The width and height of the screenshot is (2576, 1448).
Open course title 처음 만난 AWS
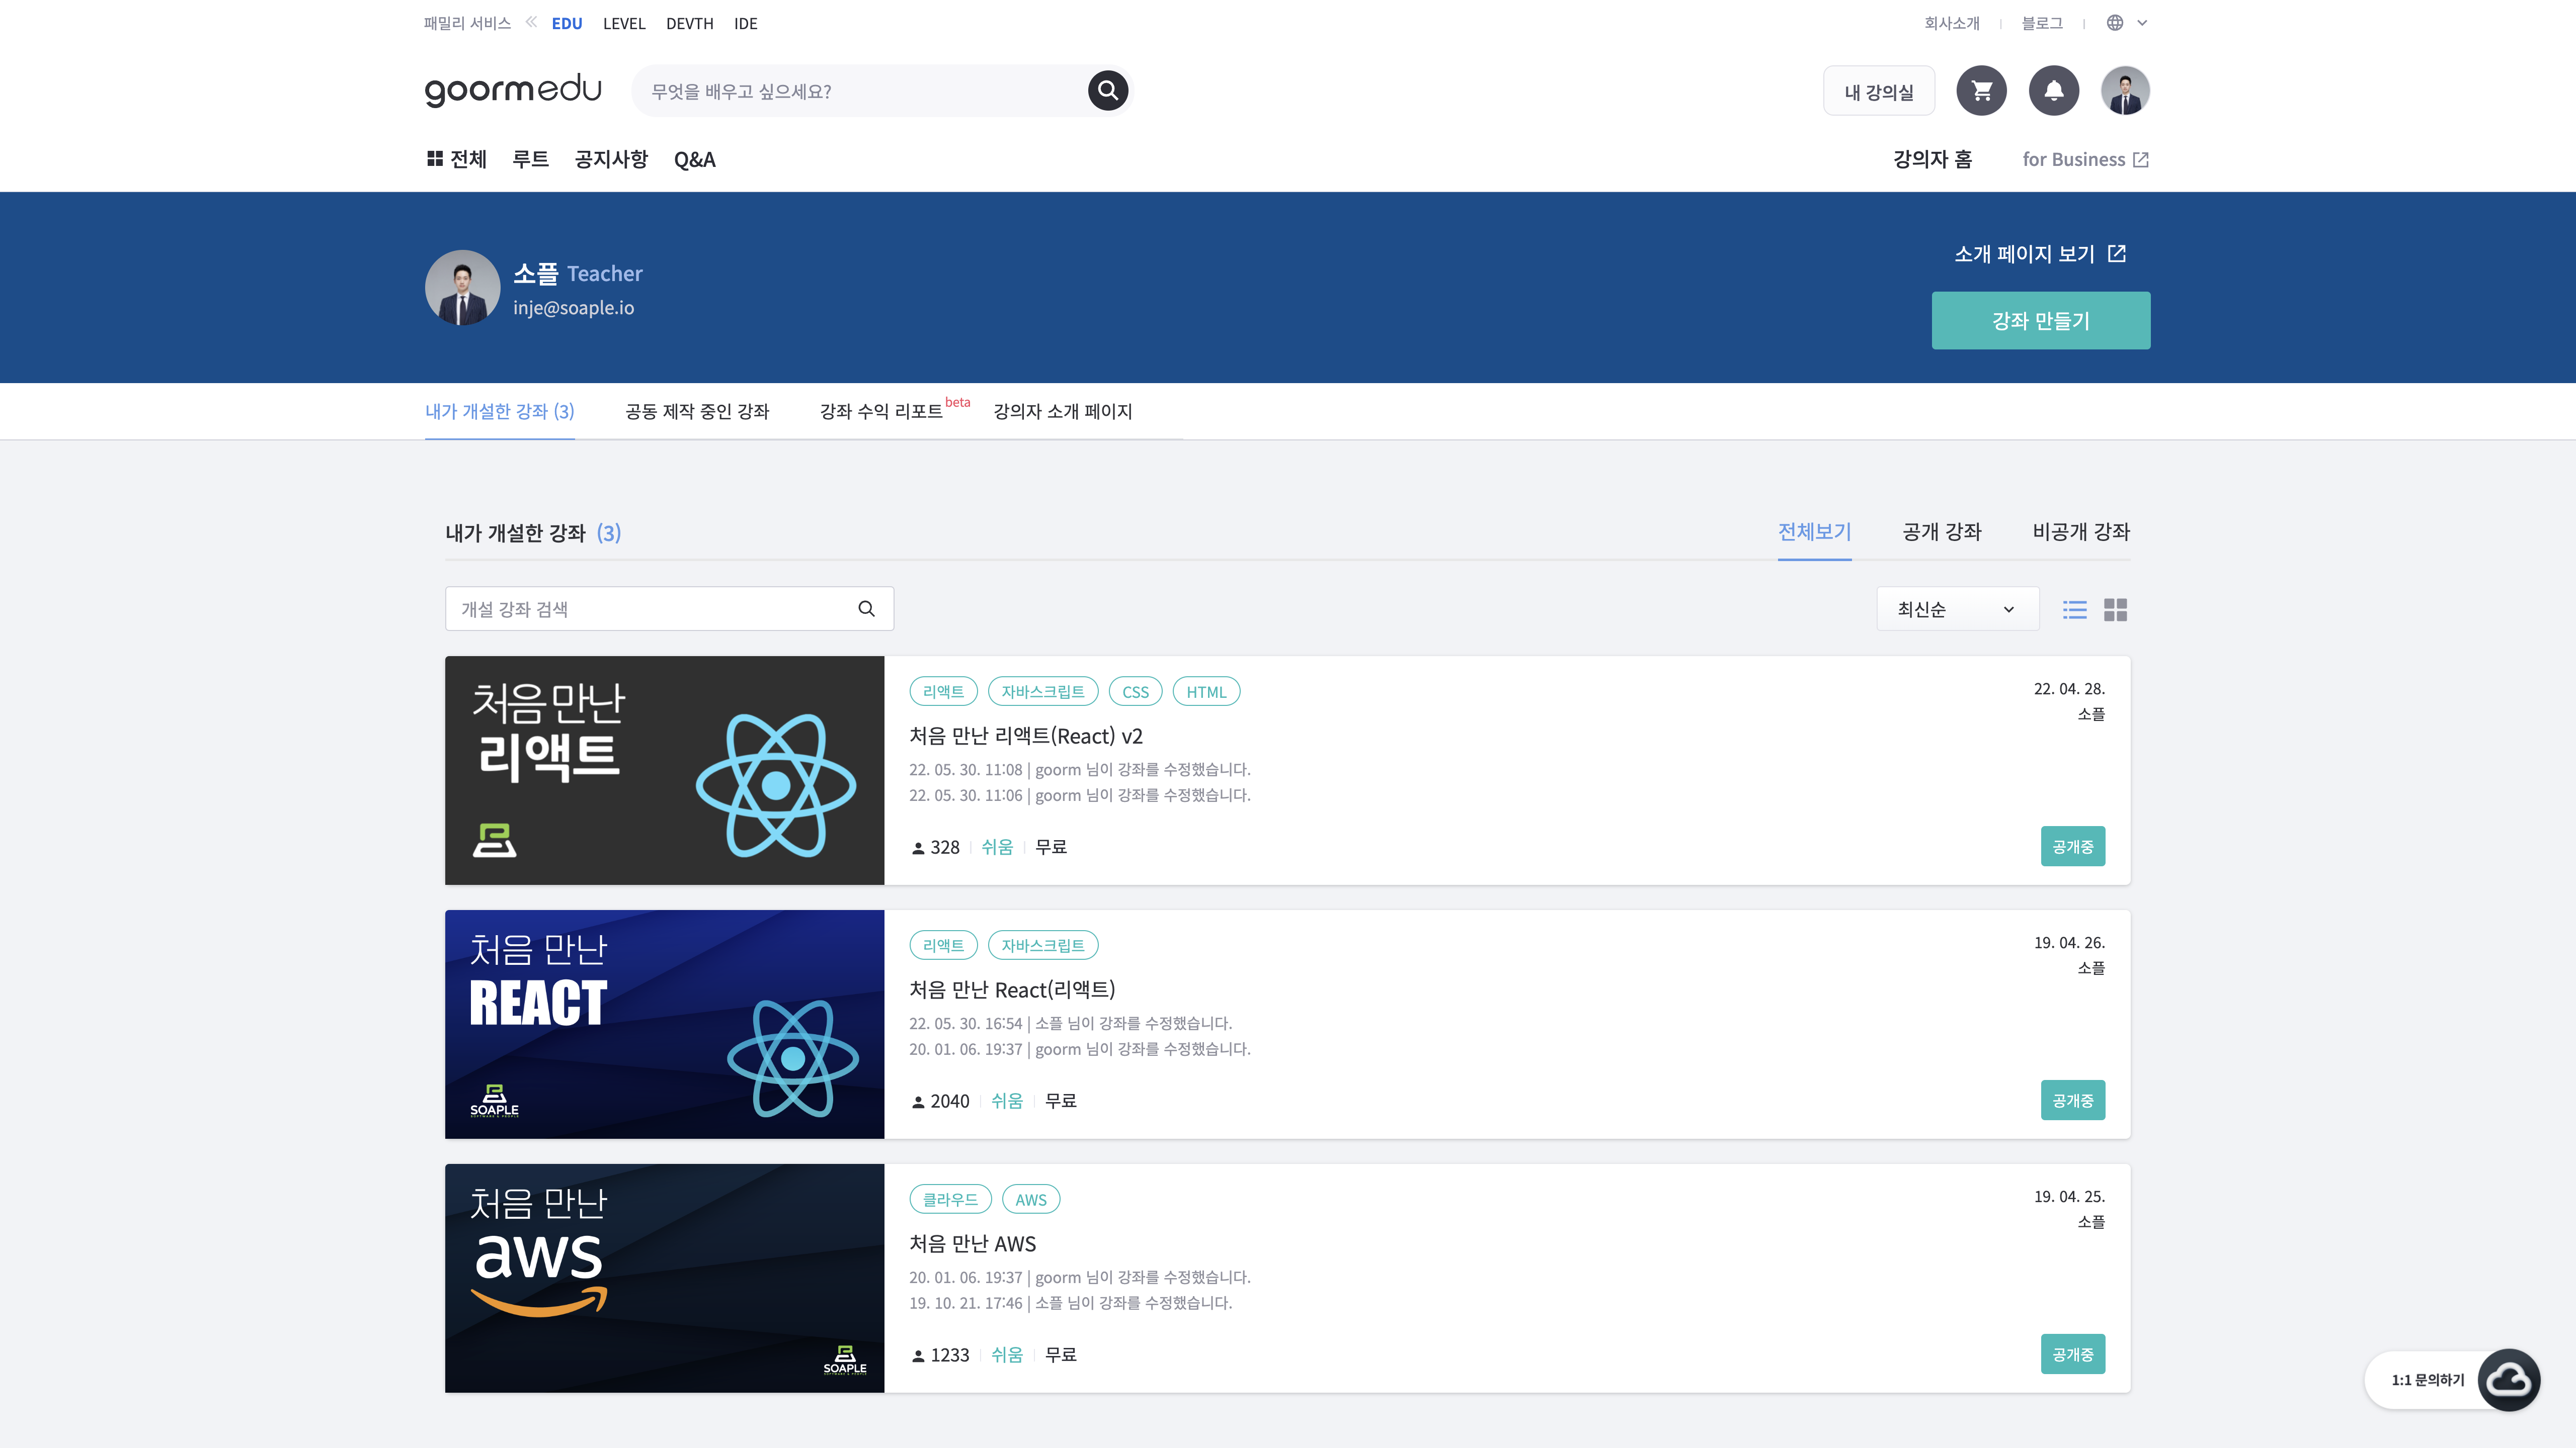coord(972,1244)
